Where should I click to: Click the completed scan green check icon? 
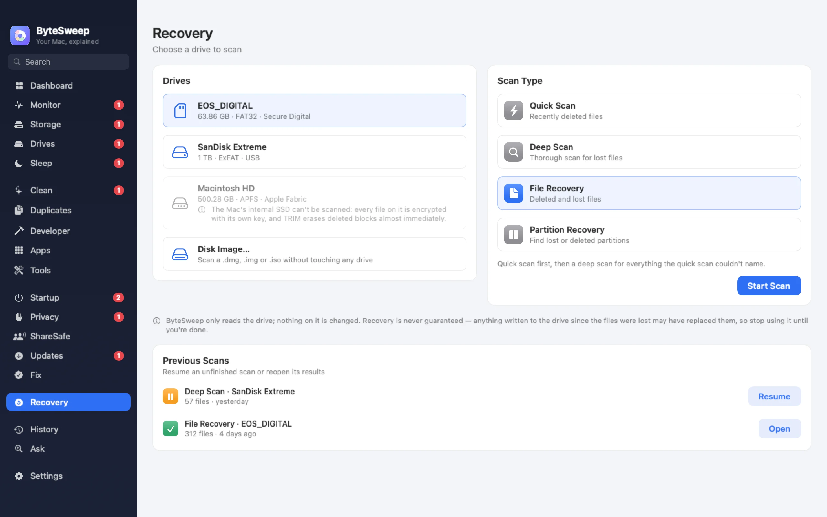(x=171, y=428)
